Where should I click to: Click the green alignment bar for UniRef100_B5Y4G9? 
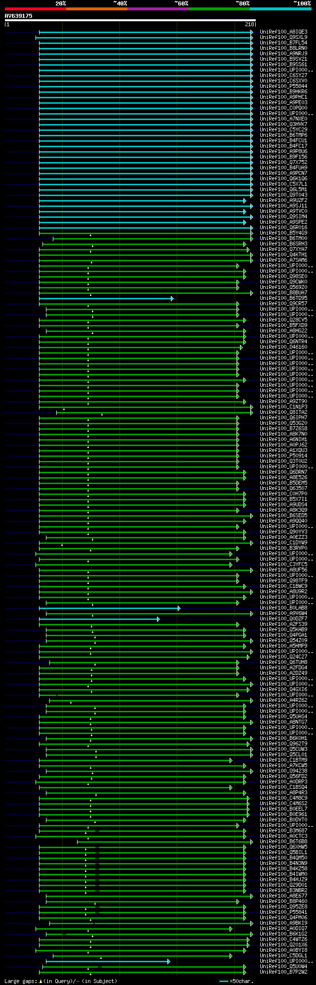pos(146,233)
